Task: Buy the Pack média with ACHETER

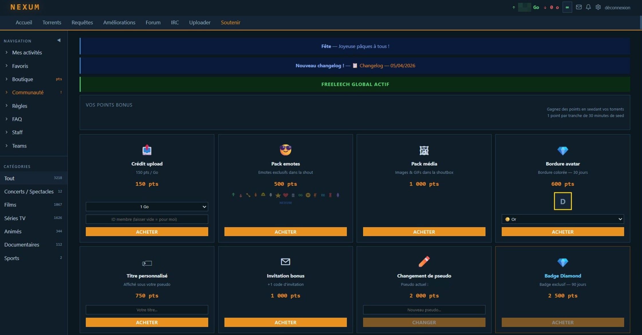Action: [x=424, y=232]
